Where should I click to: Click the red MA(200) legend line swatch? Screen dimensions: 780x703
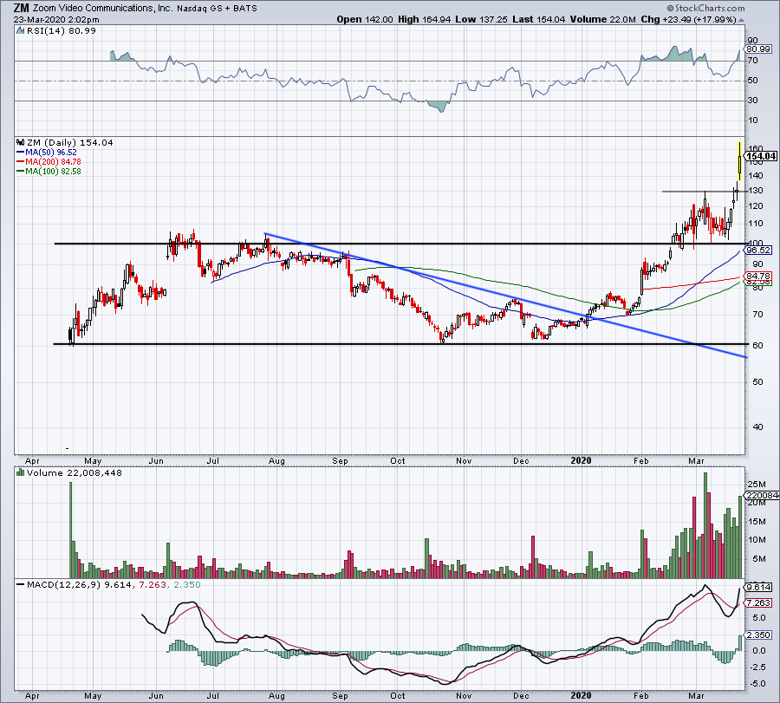pyautogui.click(x=21, y=162)
